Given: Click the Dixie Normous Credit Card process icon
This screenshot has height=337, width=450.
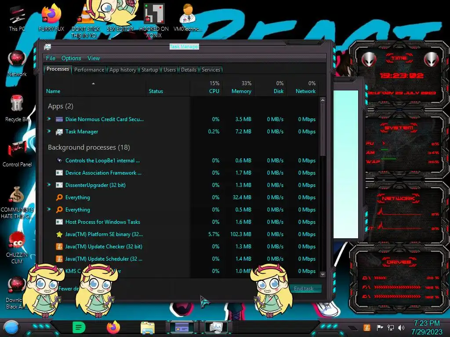Looking at the screenshot, I should click(59, 119).
